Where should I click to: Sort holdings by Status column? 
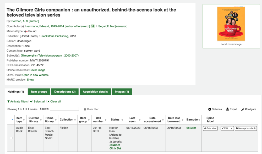tap(116, 120)
